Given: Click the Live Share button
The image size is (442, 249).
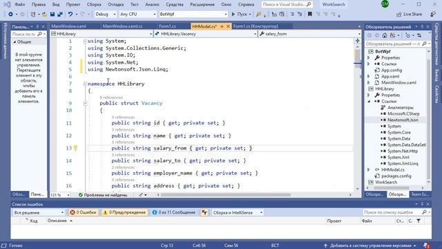Looking at the screenshot, I should [x=410, y=14].
